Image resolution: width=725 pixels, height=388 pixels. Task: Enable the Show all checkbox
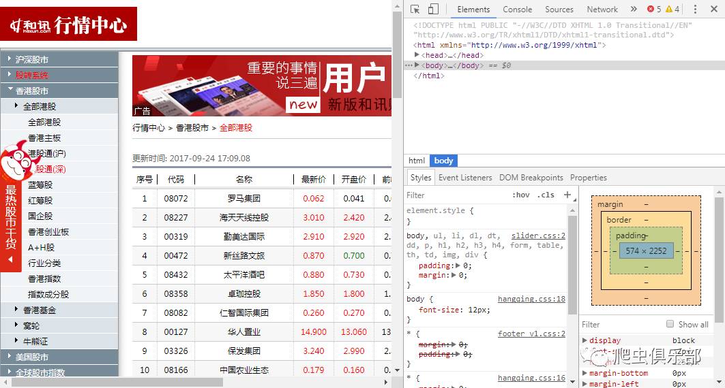coord(670,324)
